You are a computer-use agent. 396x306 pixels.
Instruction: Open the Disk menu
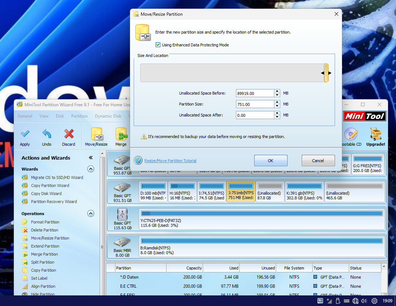(60, 116)
